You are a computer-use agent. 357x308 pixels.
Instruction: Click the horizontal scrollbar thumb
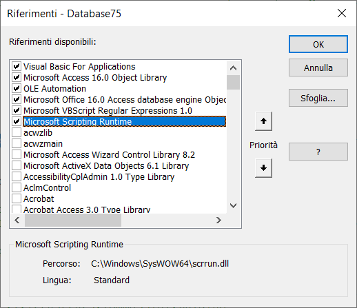coord(73,220)
